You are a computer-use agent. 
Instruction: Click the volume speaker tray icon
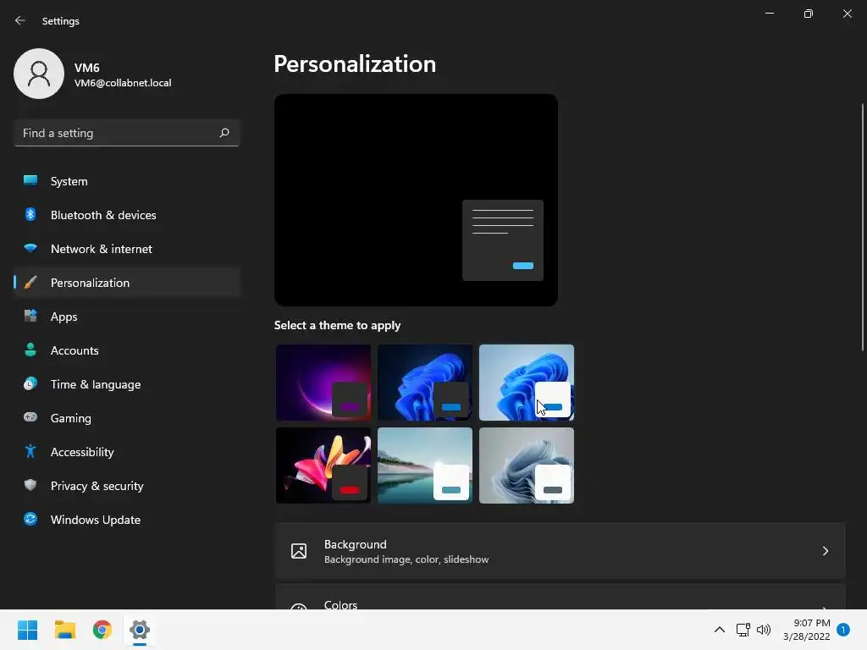pyautogui.click(x=764, y=630)
